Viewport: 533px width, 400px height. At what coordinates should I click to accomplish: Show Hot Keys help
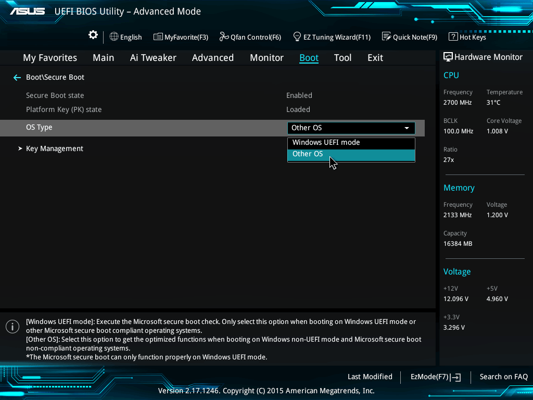click(x=467, y=37)
